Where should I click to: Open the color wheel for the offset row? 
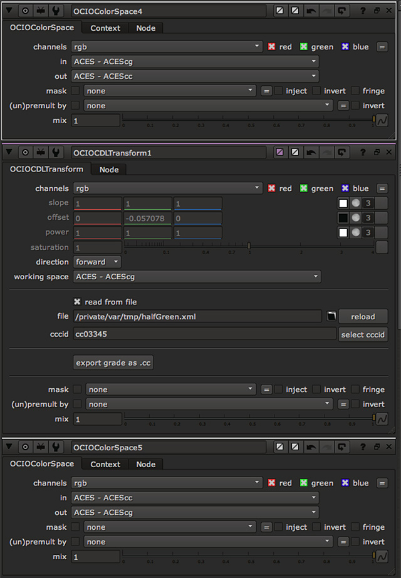[355, 218]
